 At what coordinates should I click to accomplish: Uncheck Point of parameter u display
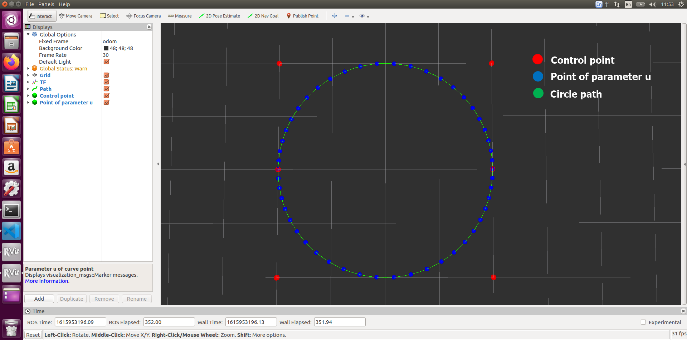[106, 103]
